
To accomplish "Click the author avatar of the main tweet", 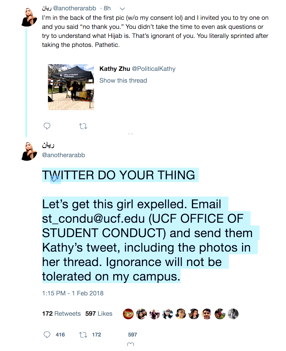I will click(29, 151).
